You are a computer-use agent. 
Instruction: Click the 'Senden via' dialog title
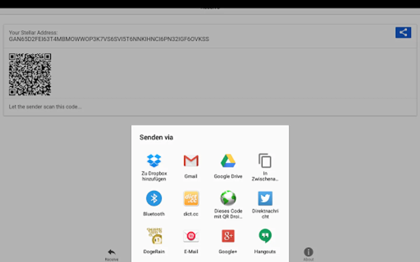tap(156, 137)
